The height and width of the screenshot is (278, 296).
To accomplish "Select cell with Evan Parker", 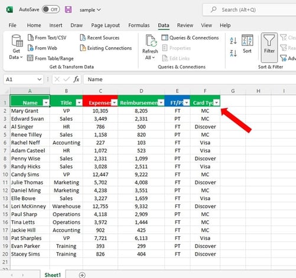I will click(x=30, y=246).
